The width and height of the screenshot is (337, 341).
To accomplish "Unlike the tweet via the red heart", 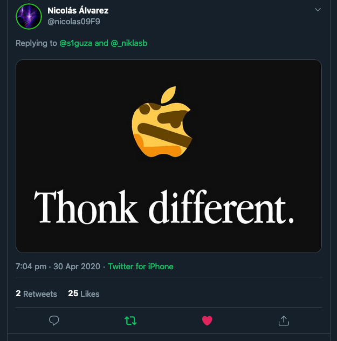I will pos(207,320).
